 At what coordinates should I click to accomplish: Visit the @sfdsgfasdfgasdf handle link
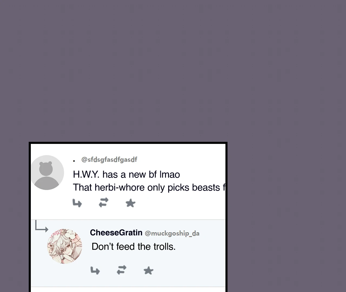tap(109, 160)
